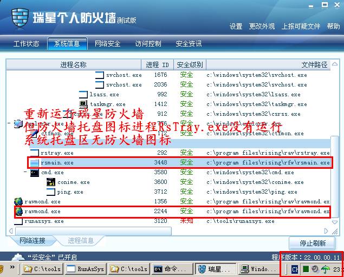Sort by the 文件路径 column header
Image resolution: width=344 pixels, height=277 pixels.
(268, 64)
